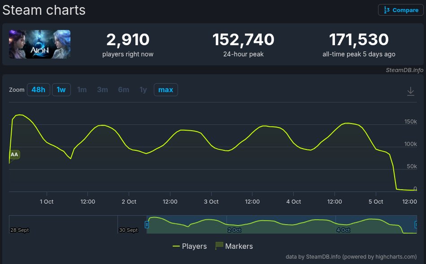Click the AA marker flag on chart
Viewport: 426px width, 264px height.
[x=14, y=155]
